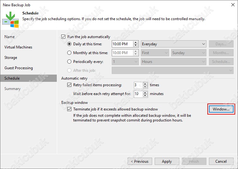Select the Schedule wizard step
The width and height of the screenshot is (238, 169).
click(28, 78)
